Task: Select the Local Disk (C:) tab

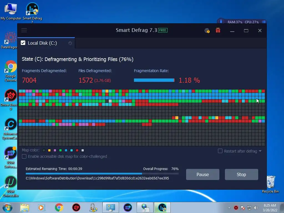Action: [46, 43]
